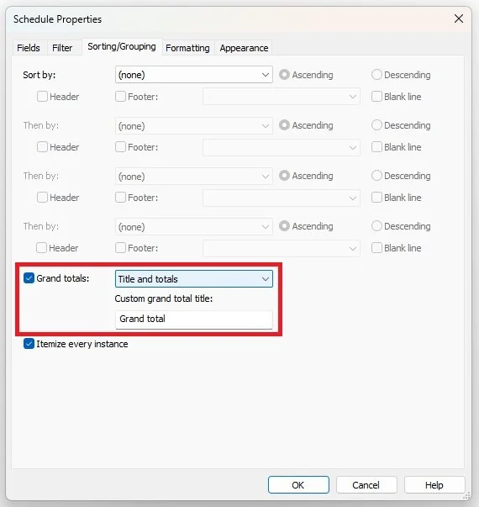Click the Cancel button
The image size is (479, 507).
point(366,484)
